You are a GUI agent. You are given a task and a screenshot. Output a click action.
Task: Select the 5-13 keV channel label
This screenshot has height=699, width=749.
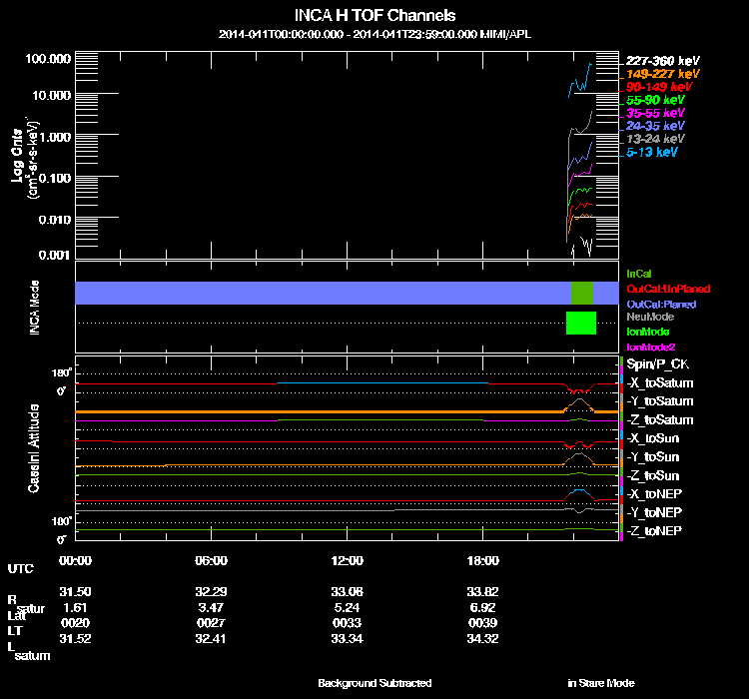click(652, 152)
